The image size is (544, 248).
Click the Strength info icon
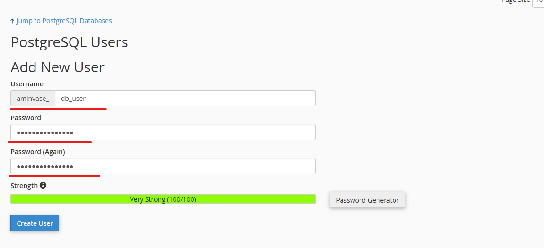(x=43, y=185)
